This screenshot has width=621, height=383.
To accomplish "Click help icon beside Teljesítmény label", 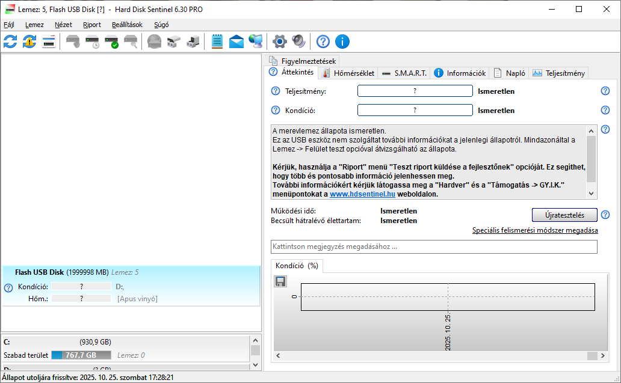I will [x=276, y=91].
